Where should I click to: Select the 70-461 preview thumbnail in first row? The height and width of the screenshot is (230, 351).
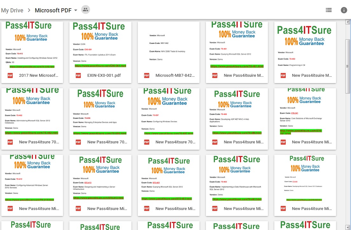click(x=237, y=45)
